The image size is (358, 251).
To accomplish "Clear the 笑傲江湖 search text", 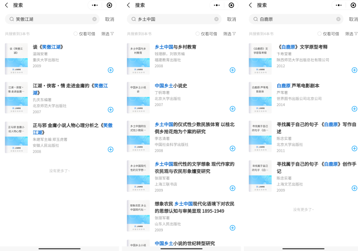I will 95,19.
